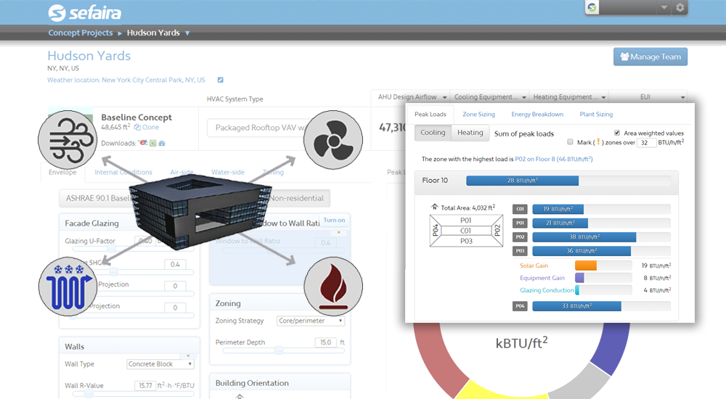Click the Perimeter Depth slider handle
The width and height of the screenshot is (726, 399).
(x=279, y=350)
